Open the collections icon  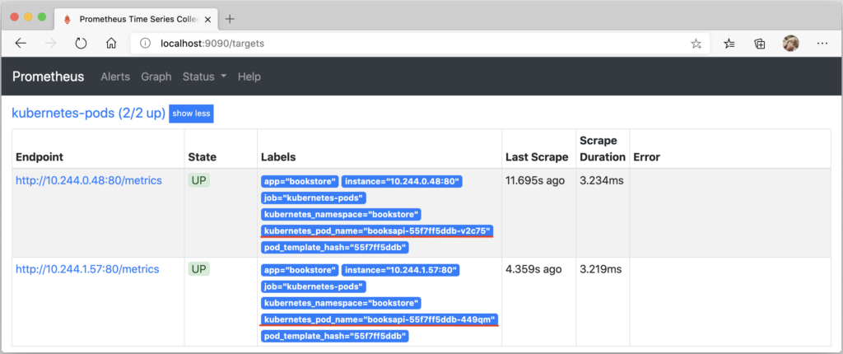pyautogui.click(x=760, y=44)
